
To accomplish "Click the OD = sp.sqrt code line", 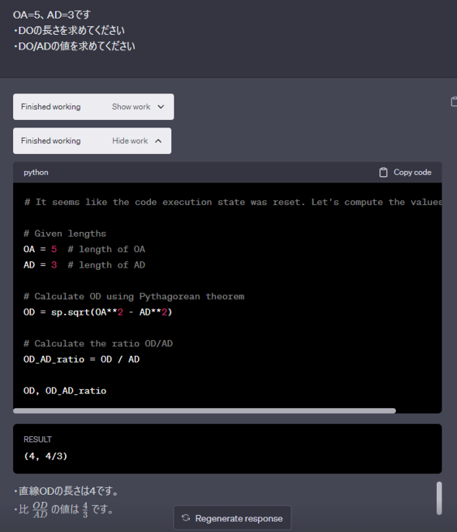I will coord(98,312).
